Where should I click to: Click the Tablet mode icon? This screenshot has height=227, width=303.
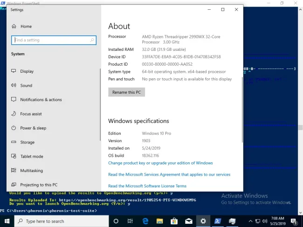(x=14, y=156)
